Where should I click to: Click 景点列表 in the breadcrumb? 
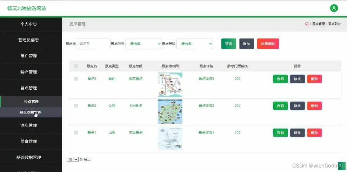[x=334, y=24]
